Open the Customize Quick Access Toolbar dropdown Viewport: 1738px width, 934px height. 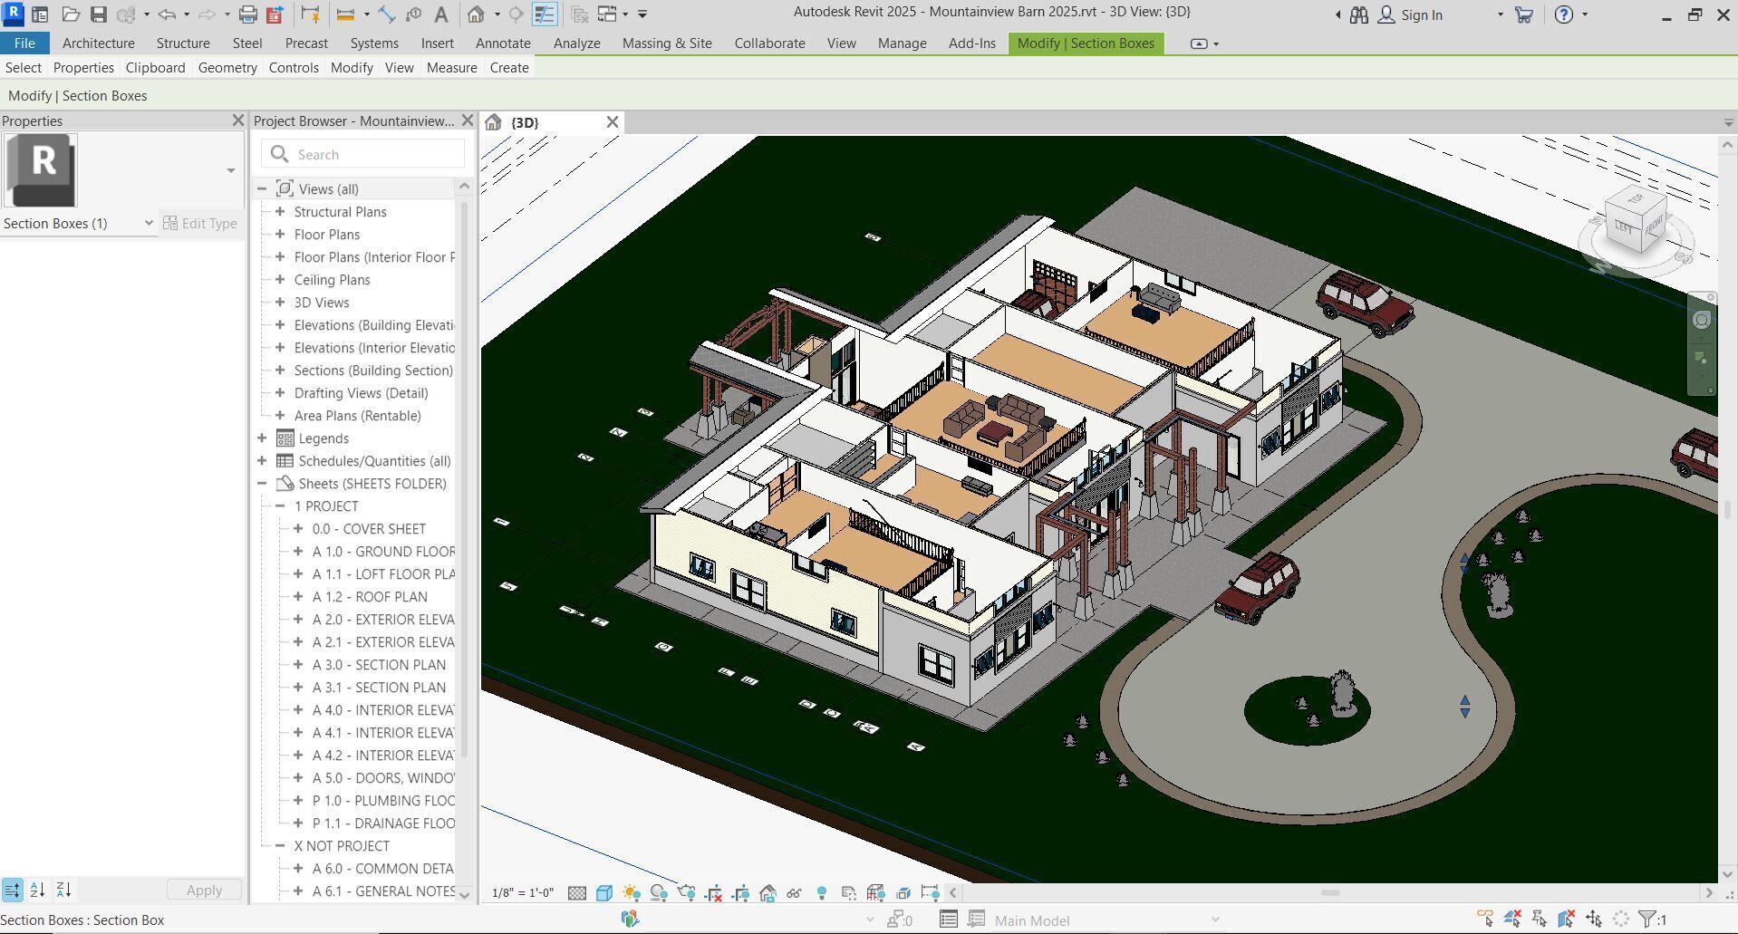(642, 14)
